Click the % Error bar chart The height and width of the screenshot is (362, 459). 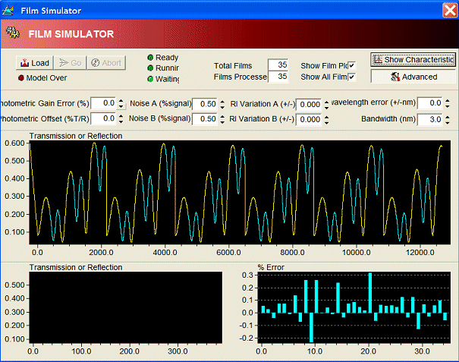pyautogui.click(x=354, y=307)
